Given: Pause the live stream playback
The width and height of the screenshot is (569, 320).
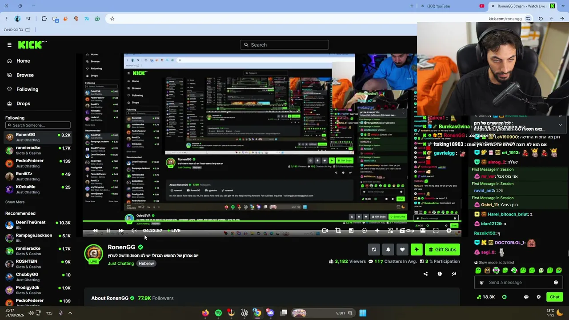Looking at the screenshot, I should [108, 231].
